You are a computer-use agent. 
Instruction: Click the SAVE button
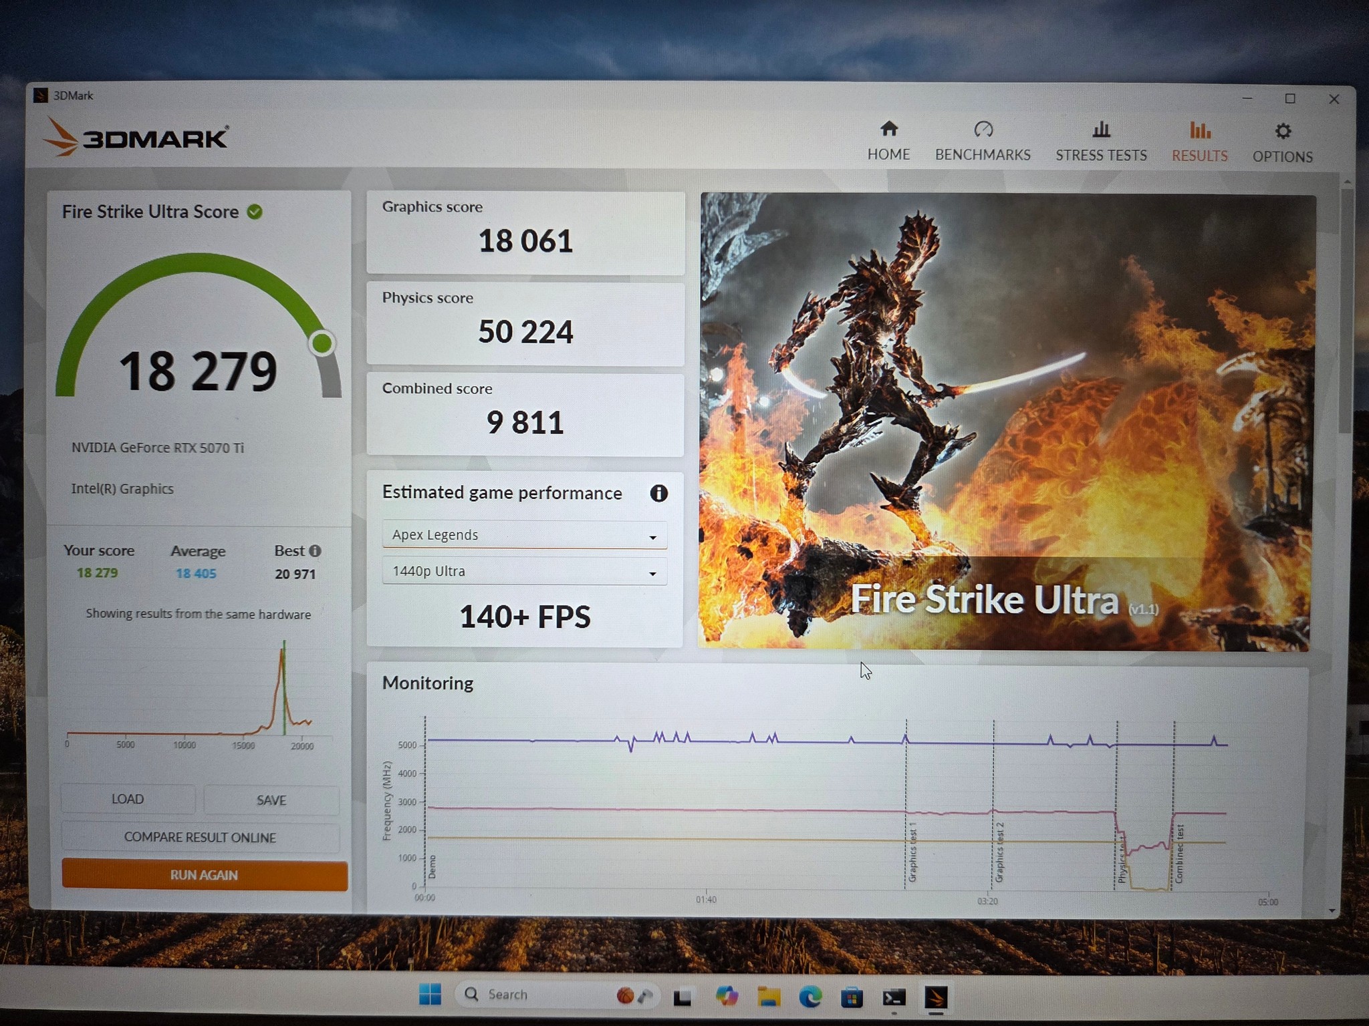click(x=271, y=800)
